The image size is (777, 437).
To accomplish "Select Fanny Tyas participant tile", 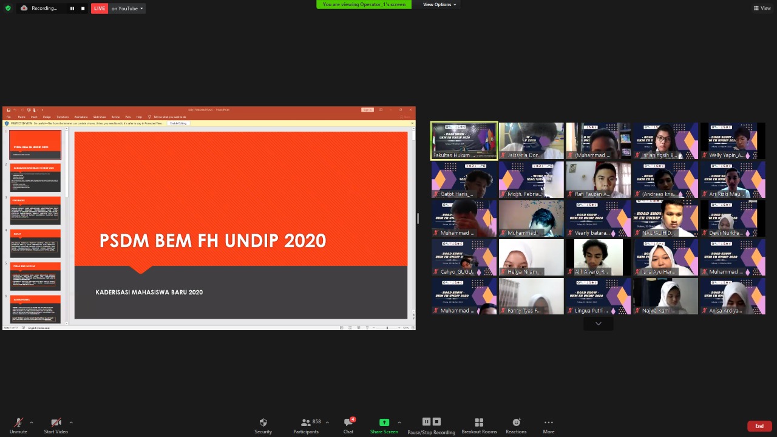I will (x=531, y=296).
